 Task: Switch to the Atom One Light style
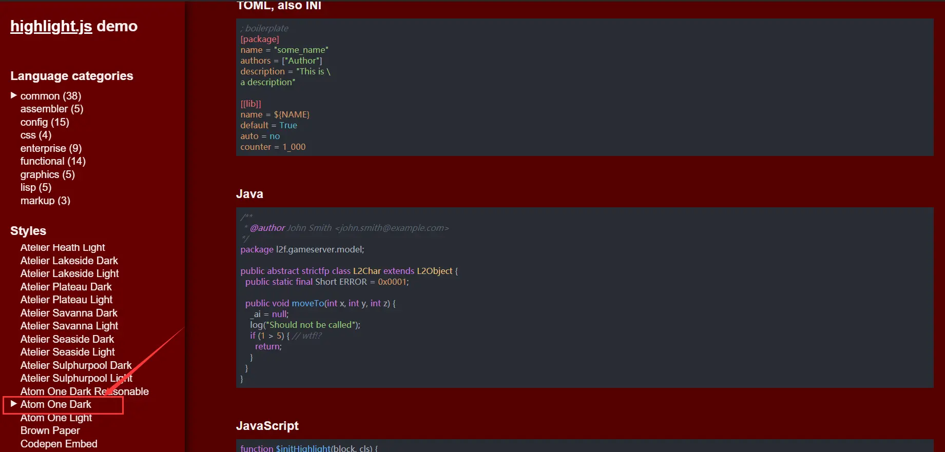[56, 418]
